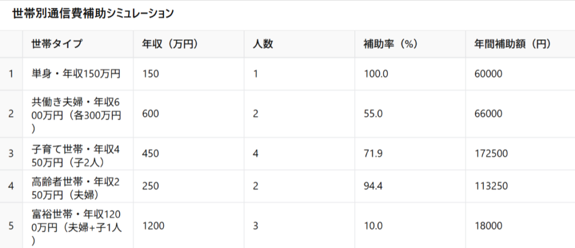Click the income cell showing 1200
The width and height of the screenshot is (575, 248).
tap(154, 226)
